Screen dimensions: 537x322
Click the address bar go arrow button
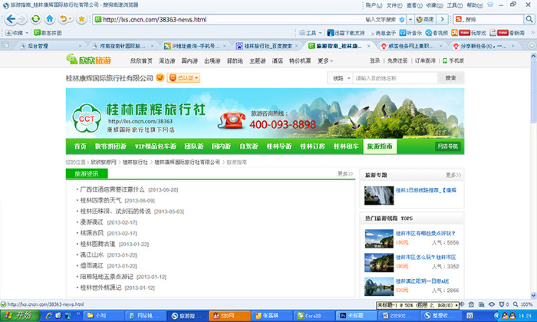click(x=442, y=19)
